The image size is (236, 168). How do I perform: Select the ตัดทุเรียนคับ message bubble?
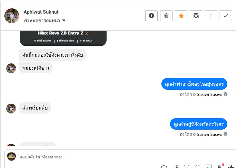pyautogui.click(x=35, y=108)
